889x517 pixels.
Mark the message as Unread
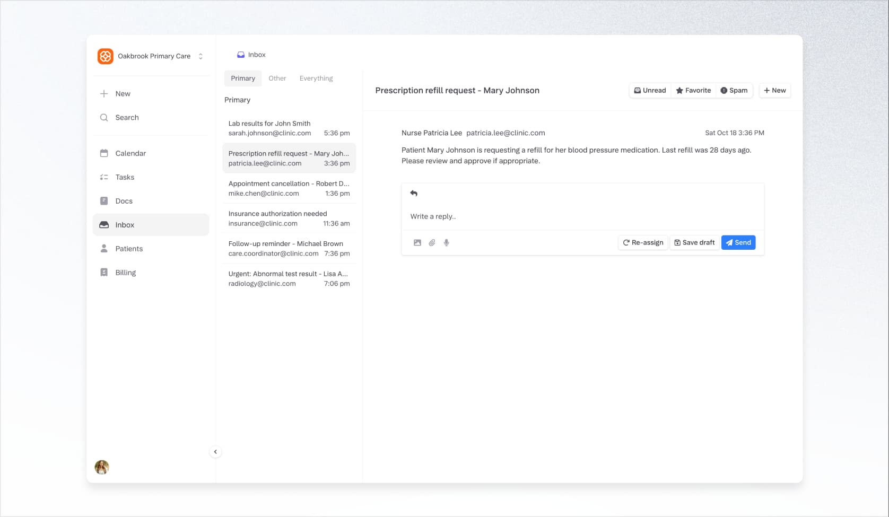[650, 91]
